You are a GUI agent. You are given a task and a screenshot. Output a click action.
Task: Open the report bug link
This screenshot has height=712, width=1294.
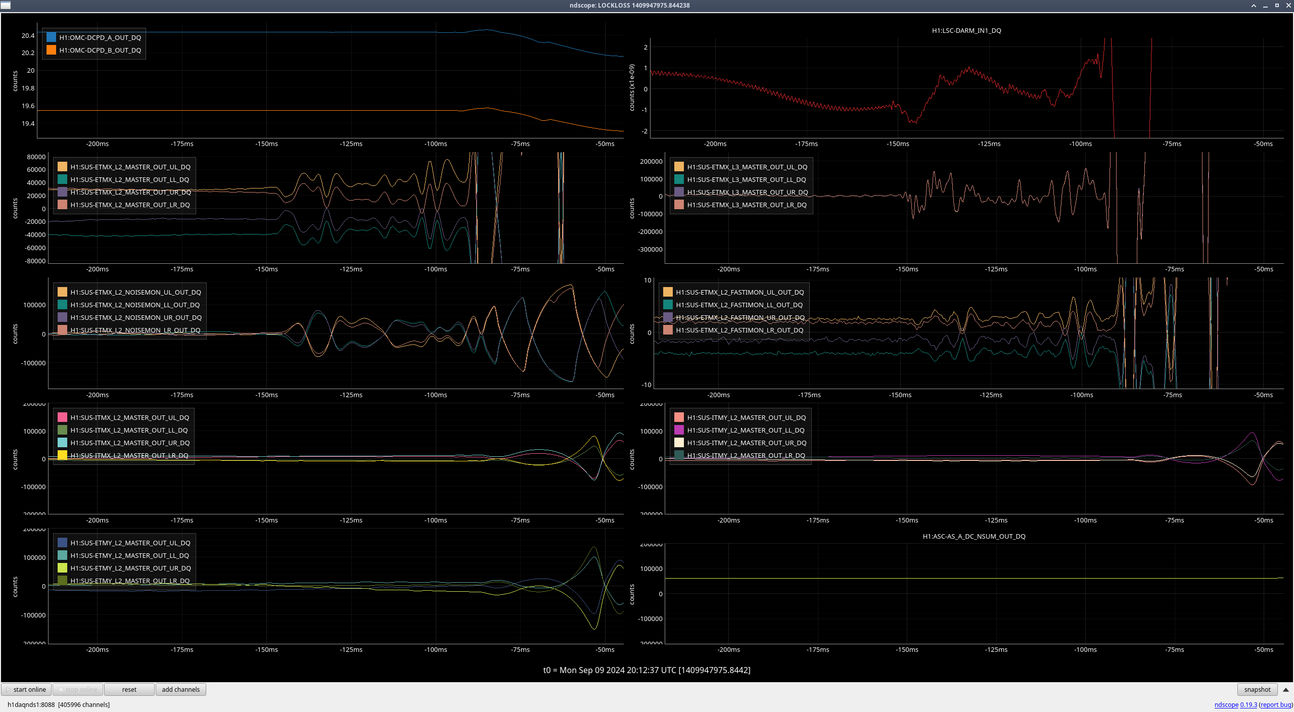click(1276, 704)
